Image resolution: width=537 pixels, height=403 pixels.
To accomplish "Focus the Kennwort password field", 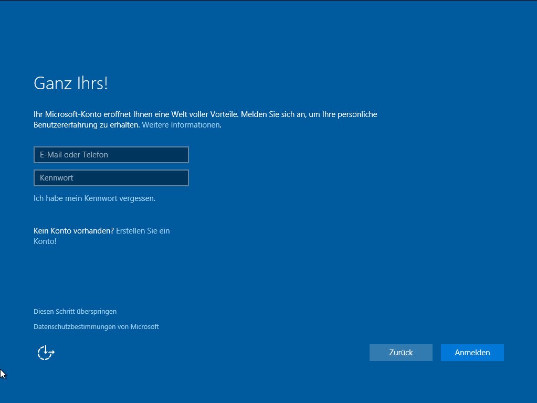I will tap(111, 178).
